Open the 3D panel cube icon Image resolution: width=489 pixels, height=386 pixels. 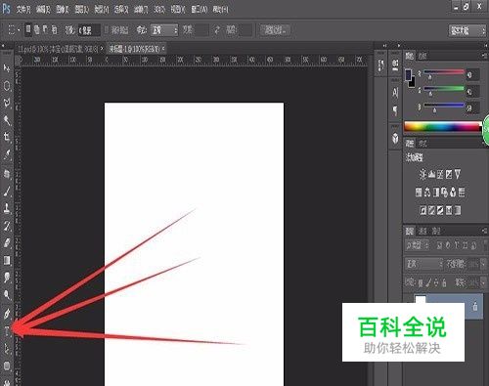click(395, 138)
